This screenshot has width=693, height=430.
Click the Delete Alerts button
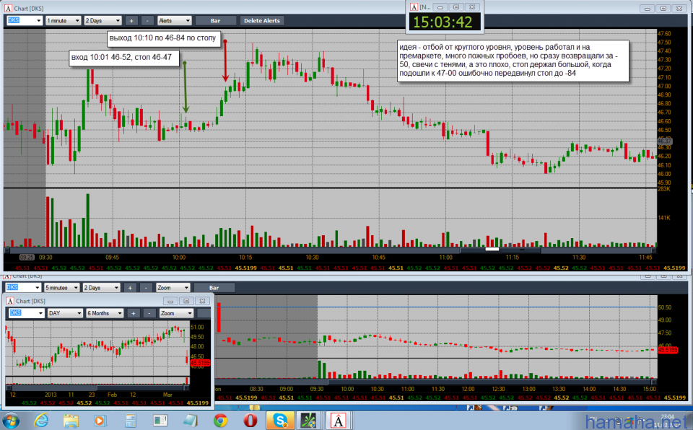pos(262,21)
